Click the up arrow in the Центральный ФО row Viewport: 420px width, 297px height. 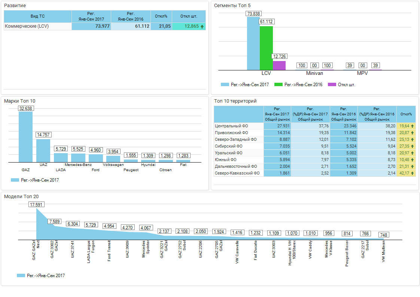pos(412,126)
